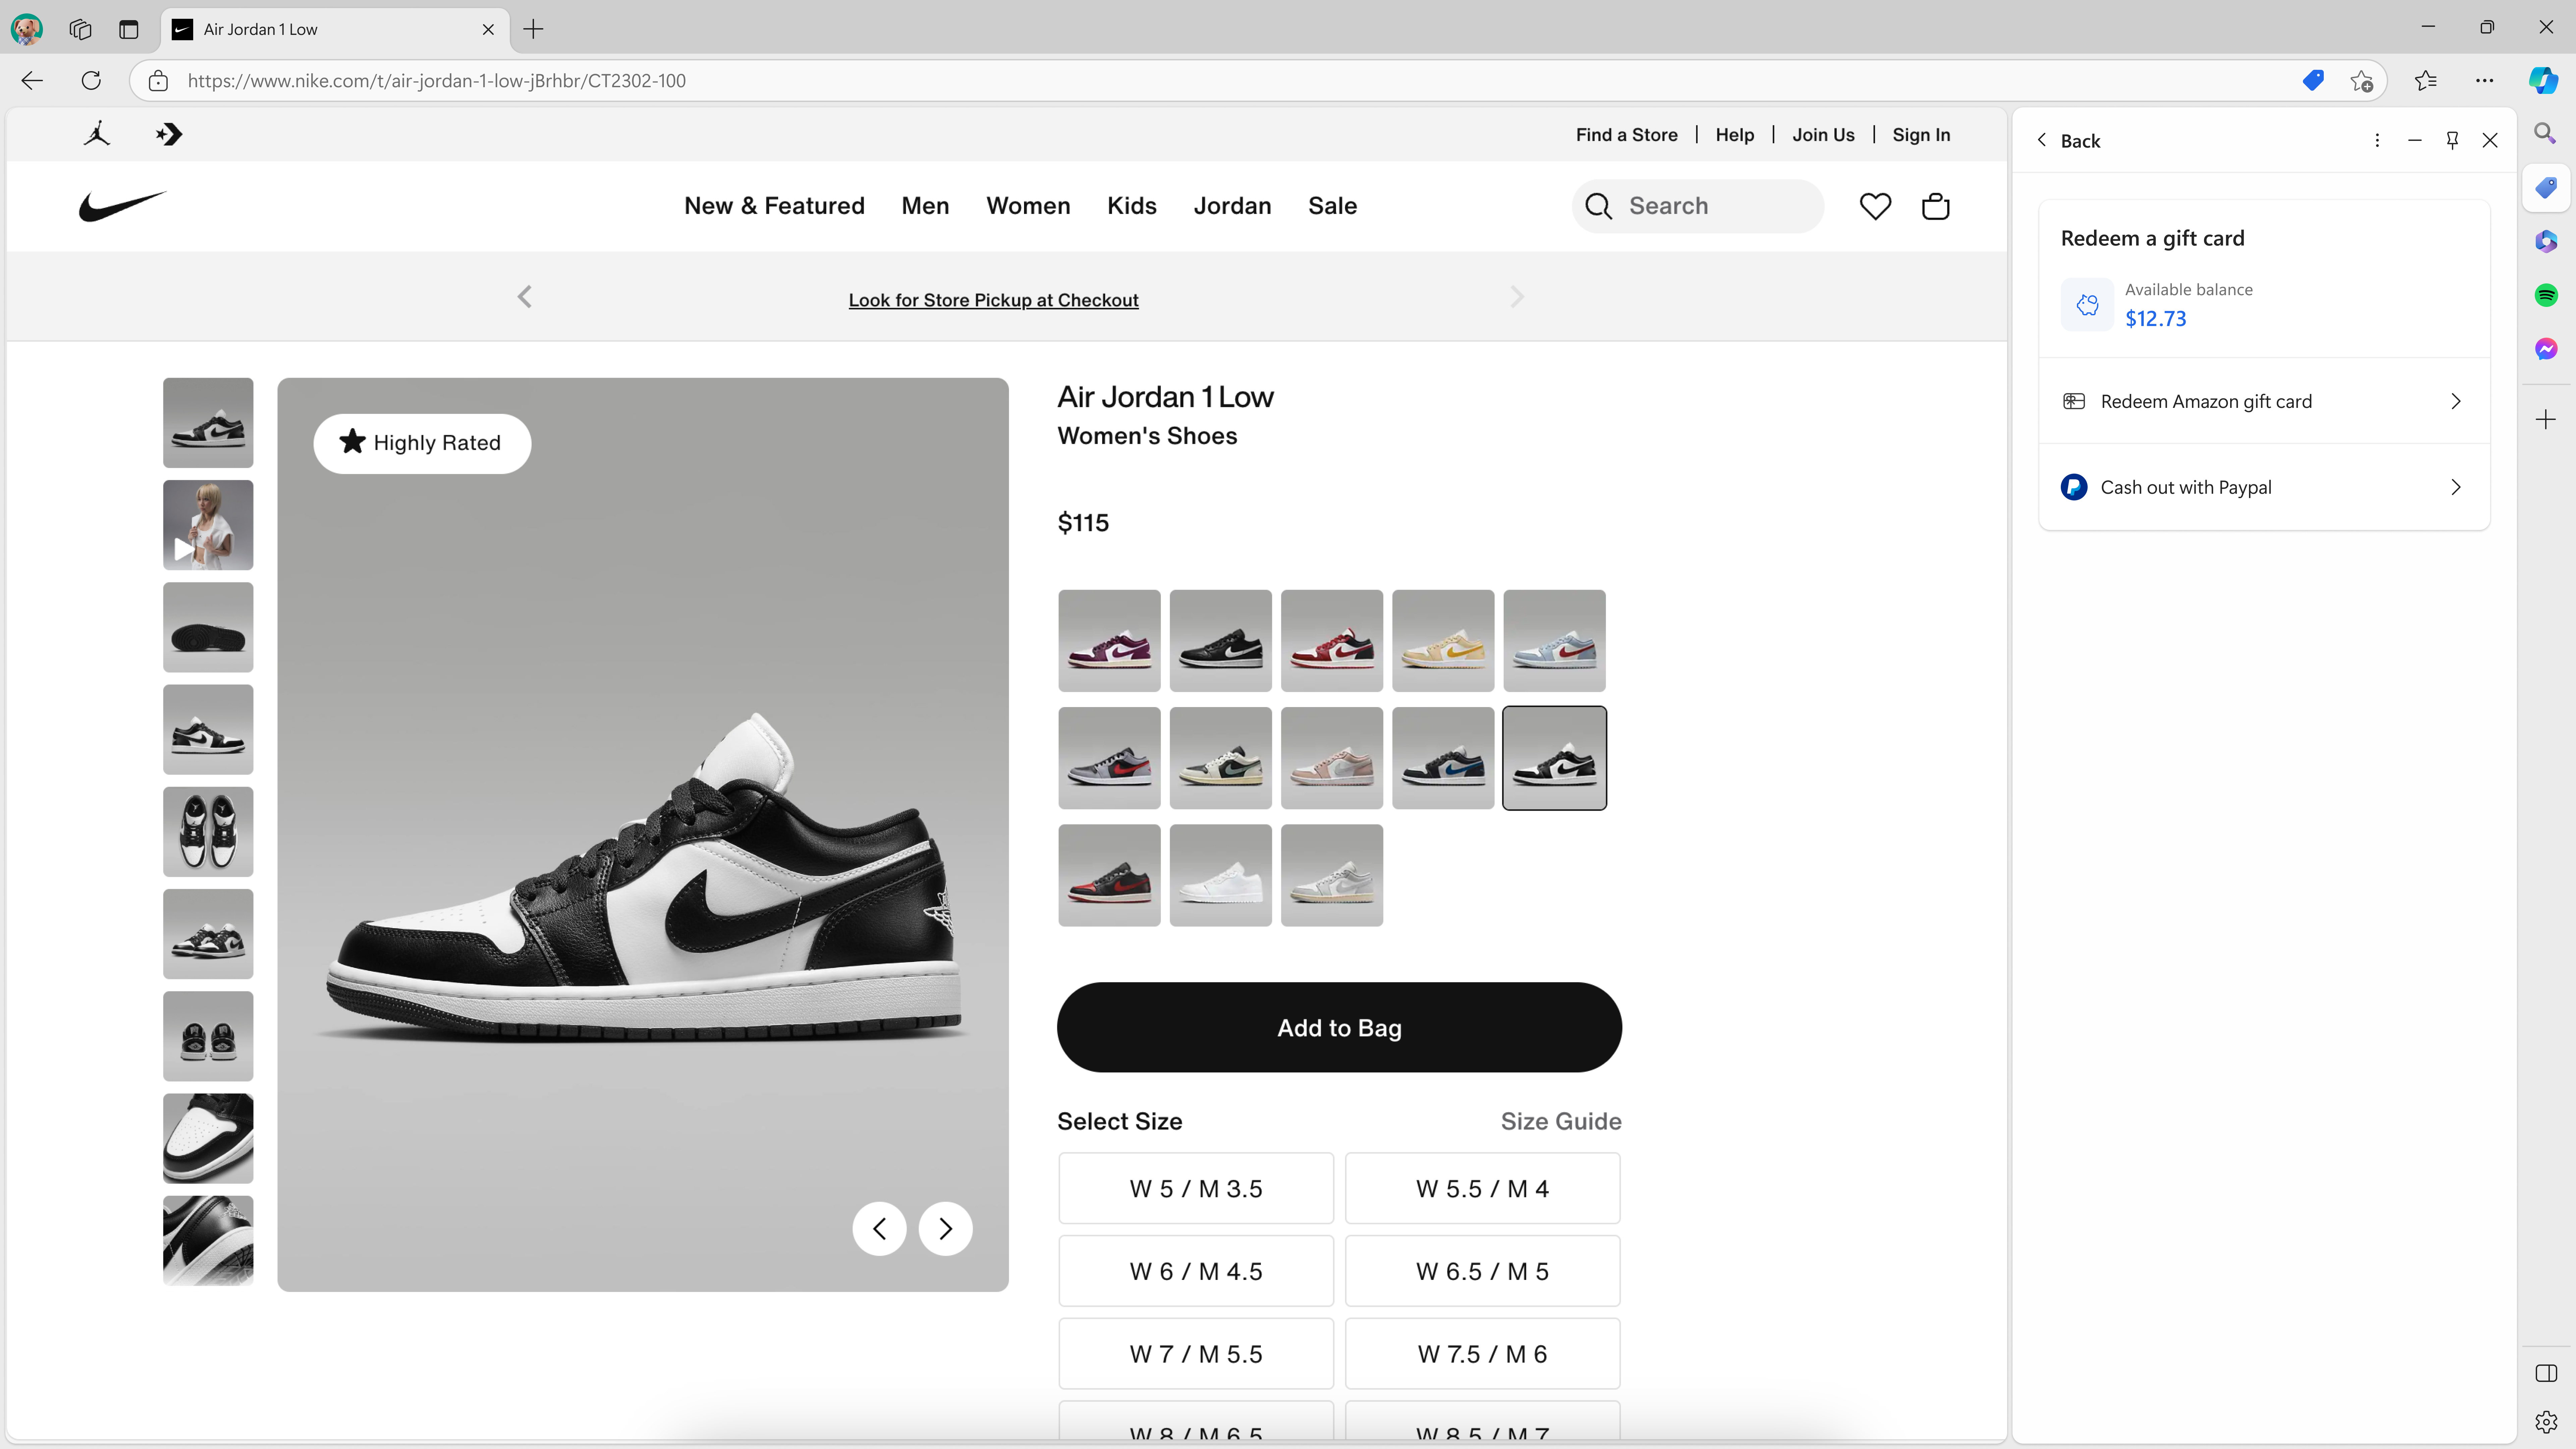Select size W 6 / M 4.5
This screenshot has width=2576, height=1449.
coord(1196,1271)
